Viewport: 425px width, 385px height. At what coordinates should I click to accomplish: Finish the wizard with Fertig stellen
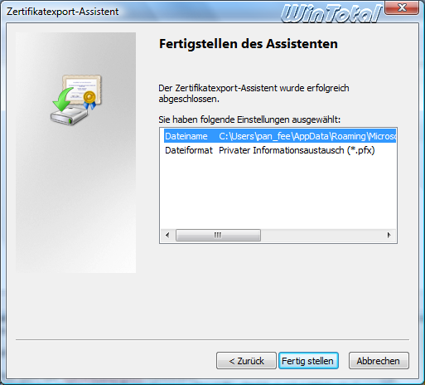[308, 361]
